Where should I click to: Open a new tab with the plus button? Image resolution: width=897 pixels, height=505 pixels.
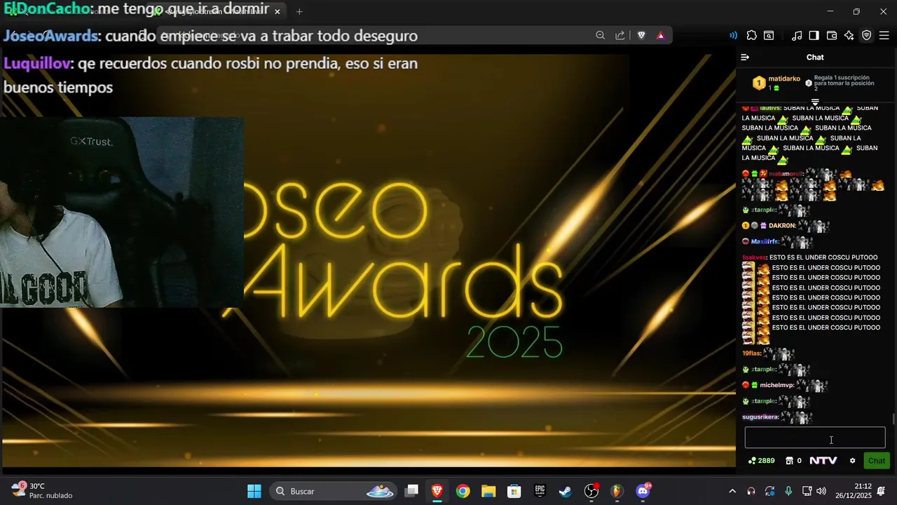tap(299, 11)
